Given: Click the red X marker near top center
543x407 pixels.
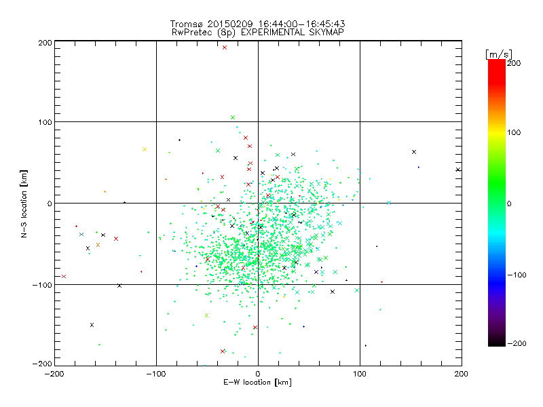Looking at the screenshot, I should pos(225,47).
